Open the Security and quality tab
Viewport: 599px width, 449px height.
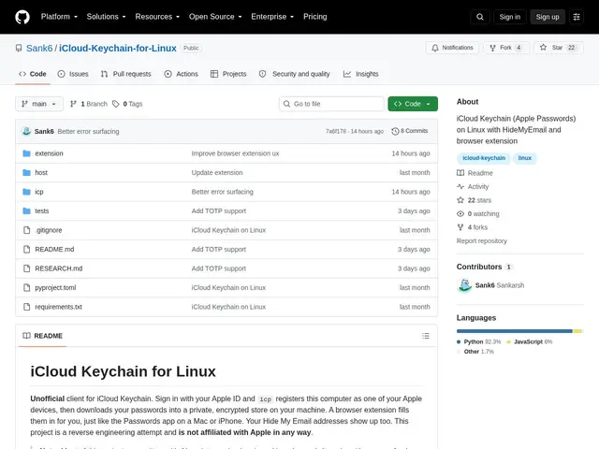(294, 74)
